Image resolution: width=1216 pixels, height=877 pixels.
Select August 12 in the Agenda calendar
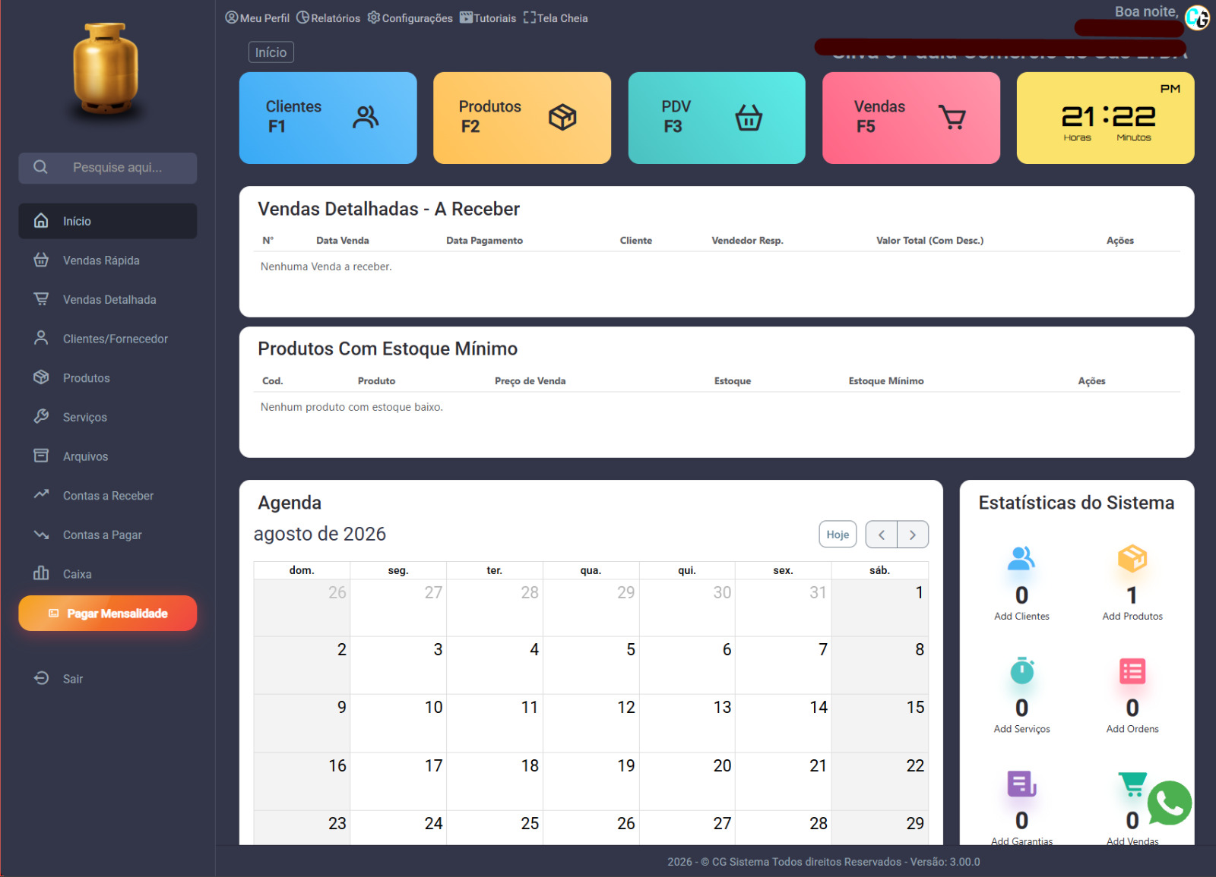click(x=591, y=723)
